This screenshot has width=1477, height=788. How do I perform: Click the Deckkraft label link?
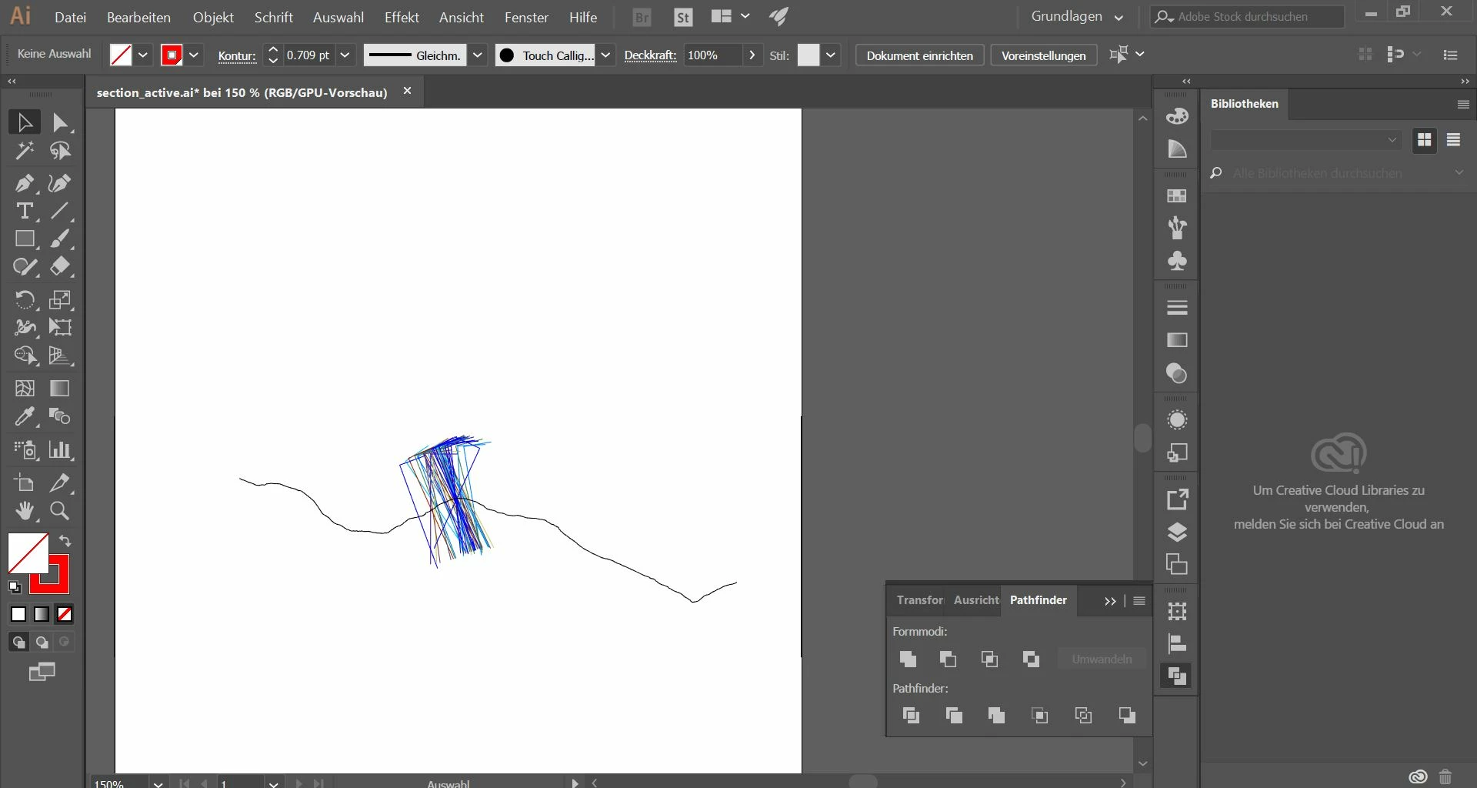click(x=650, y=55)
